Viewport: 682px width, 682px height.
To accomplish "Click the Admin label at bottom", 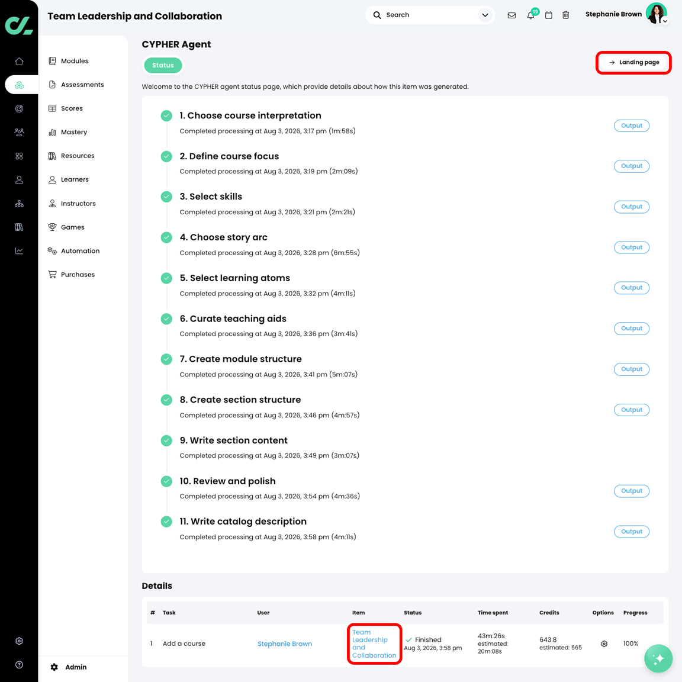I will pyautogui.click(x=76, y=667).
